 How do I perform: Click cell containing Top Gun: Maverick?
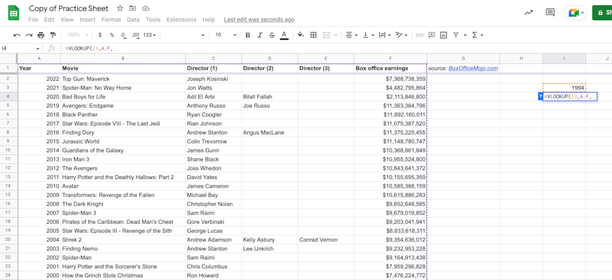pos(123,79)
